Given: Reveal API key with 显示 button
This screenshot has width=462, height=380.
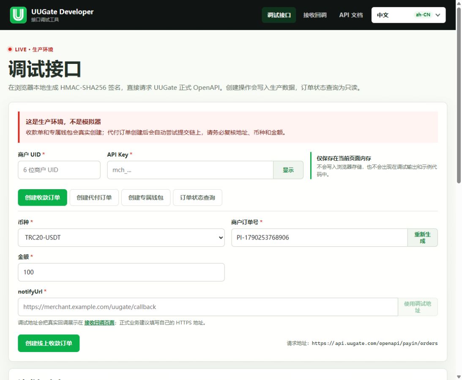Looking at the screenshot, I should point(288,170).
